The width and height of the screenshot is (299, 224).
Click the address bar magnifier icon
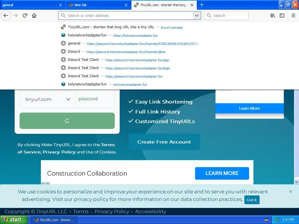click(63, 15)
